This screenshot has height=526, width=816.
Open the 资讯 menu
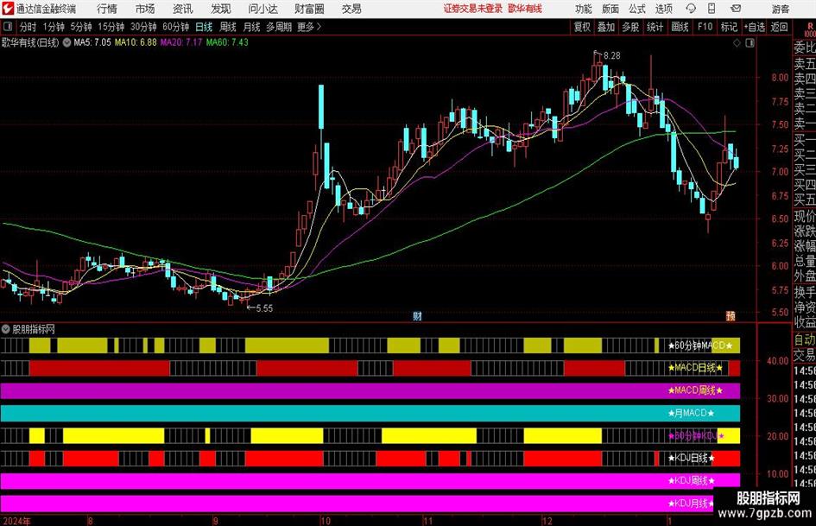(x=183, y=9)
